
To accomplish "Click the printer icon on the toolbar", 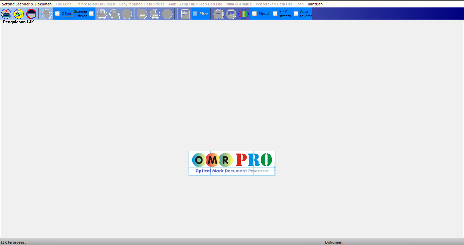I will [x=102, y=14].
